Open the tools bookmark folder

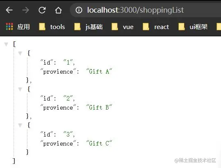[x=52, y=27]
